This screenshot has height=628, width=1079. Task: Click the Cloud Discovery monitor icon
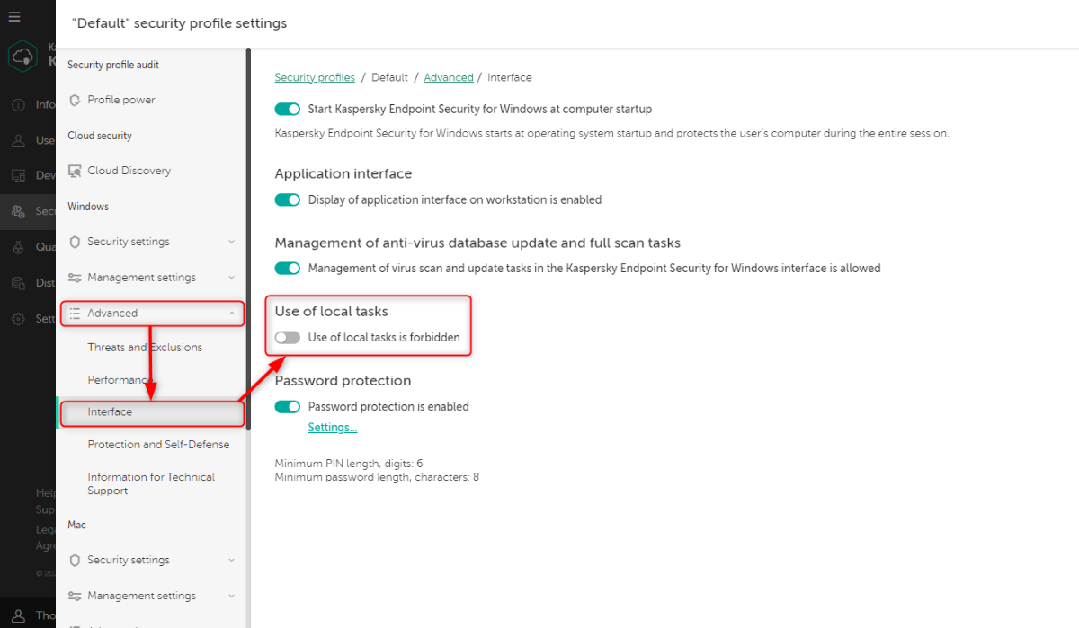point(76,171)
